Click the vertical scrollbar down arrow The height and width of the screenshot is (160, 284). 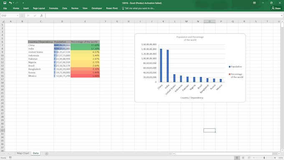(x=282, y=150)
